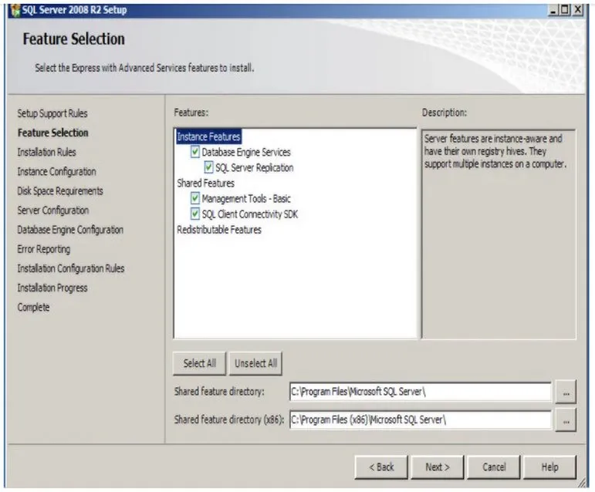Click the Management Tools - Basic label

(x=246, y=199)
